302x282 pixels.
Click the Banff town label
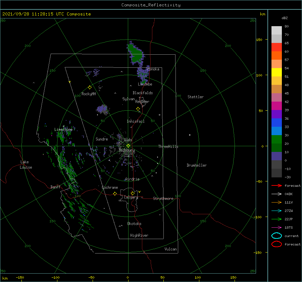[55, 187]
